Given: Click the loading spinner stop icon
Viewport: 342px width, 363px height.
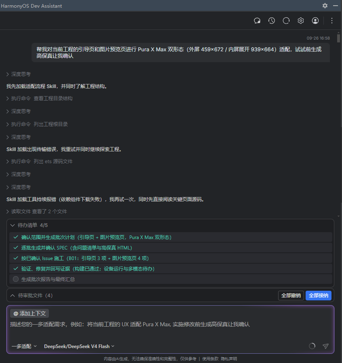Looking at the screenshot, I should tap(312, 346).
